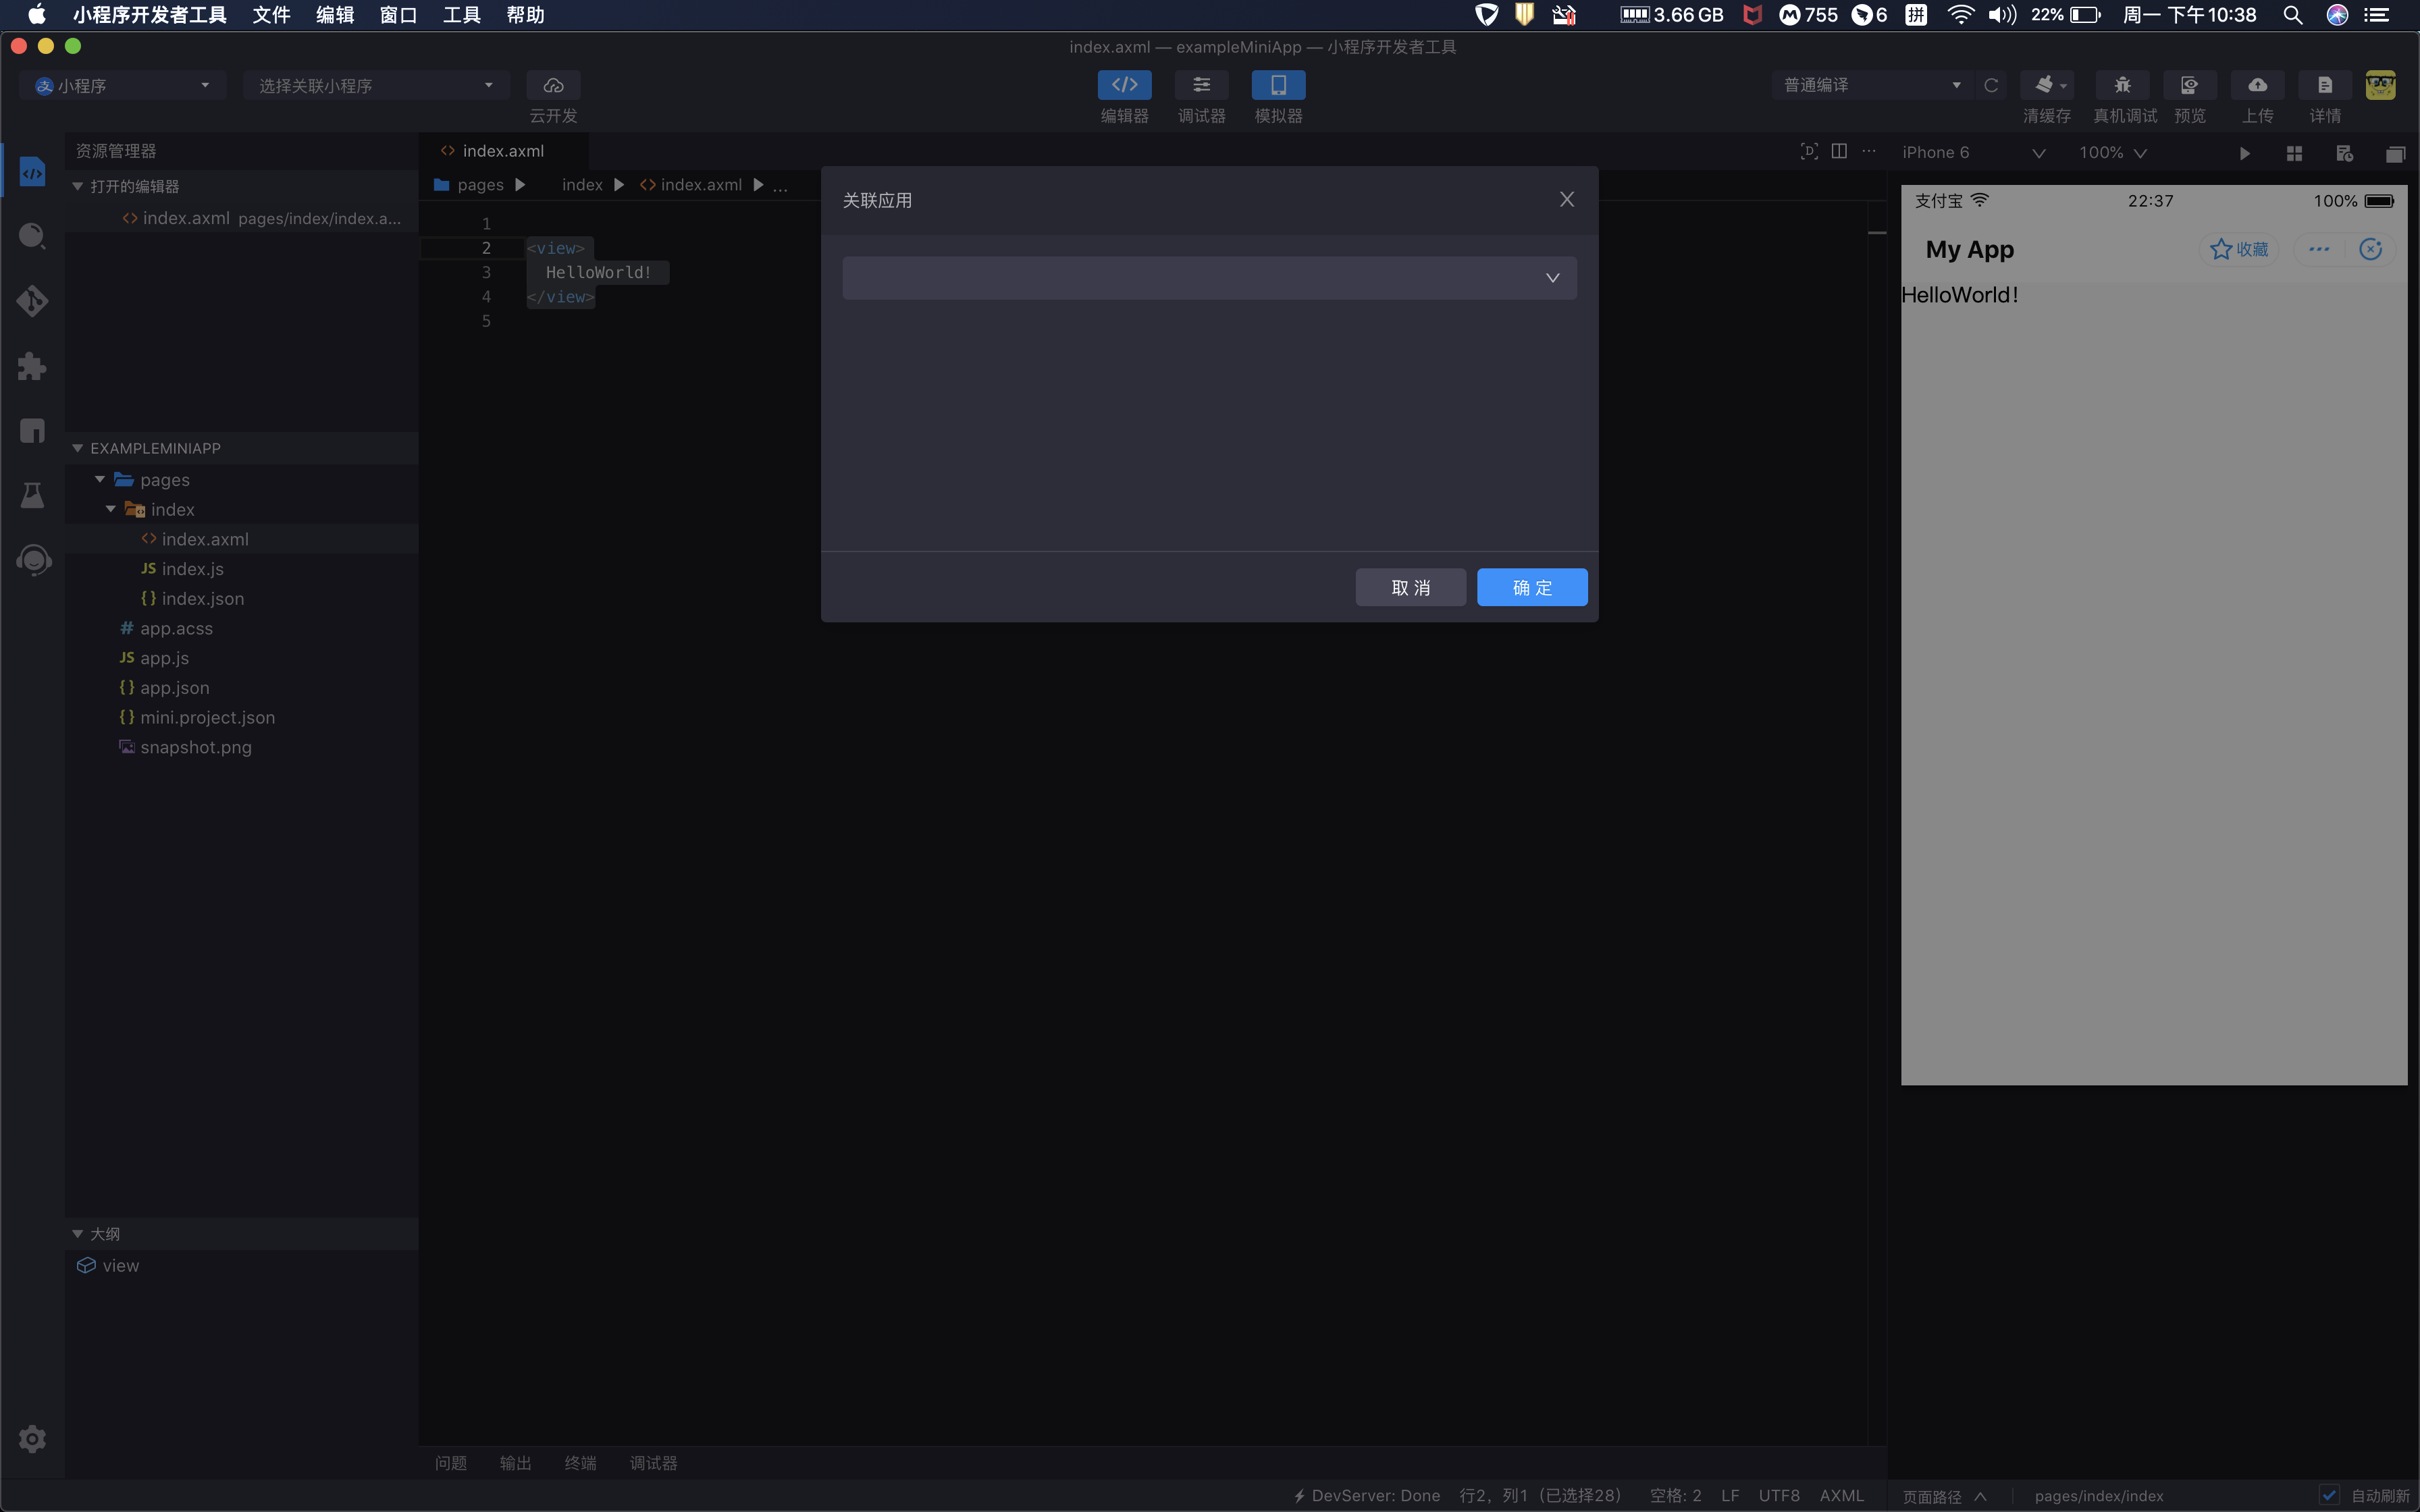Open app.json in the file tree
This screenshot has height=1512, width=2420.
pos(174,688)
